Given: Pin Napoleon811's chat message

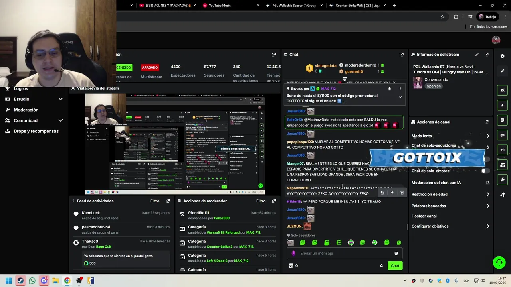Looking at the screenshot, I should [x=392, y=193].
